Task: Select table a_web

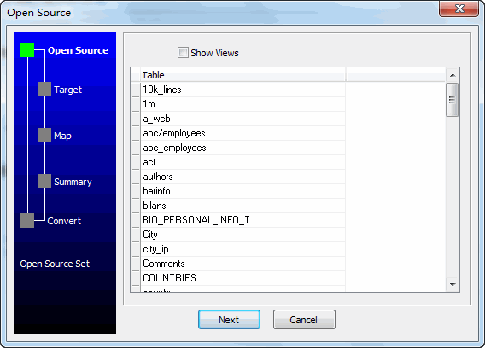Action: (x=242, y=119)
